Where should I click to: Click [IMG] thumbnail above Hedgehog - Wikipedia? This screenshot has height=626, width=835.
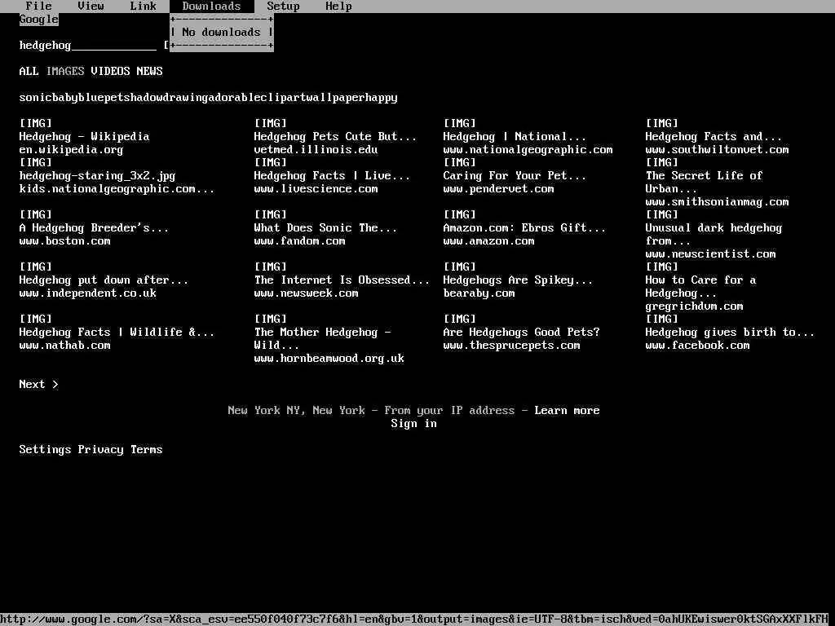click(x=36, y=124)
